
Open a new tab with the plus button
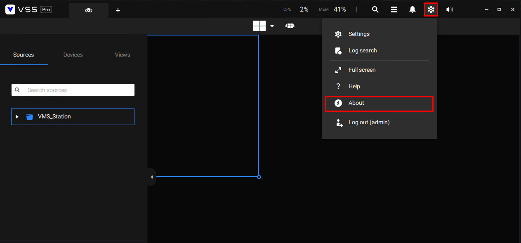[x=118, y=10]
